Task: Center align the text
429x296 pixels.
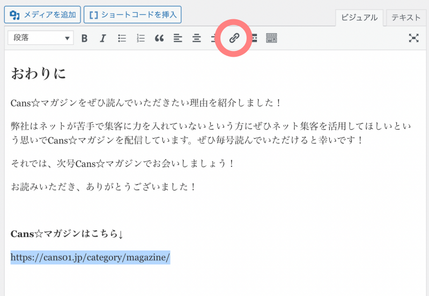Action: click(197, 38)
